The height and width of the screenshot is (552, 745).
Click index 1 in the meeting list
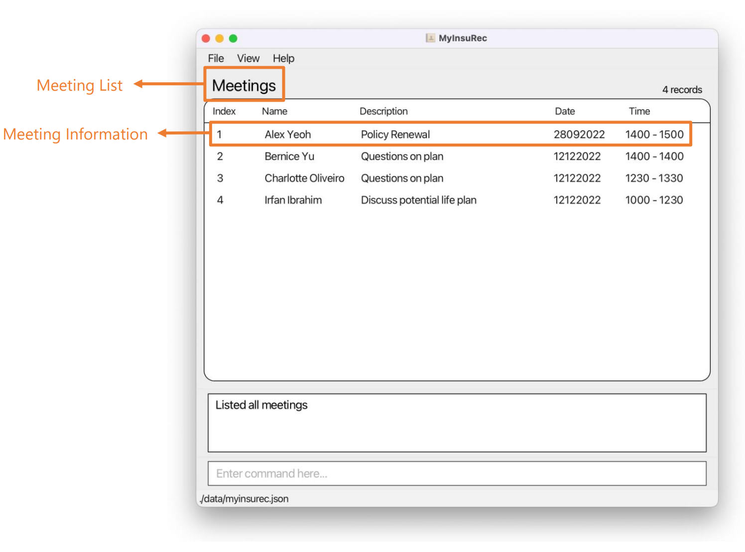click(219, 135)
